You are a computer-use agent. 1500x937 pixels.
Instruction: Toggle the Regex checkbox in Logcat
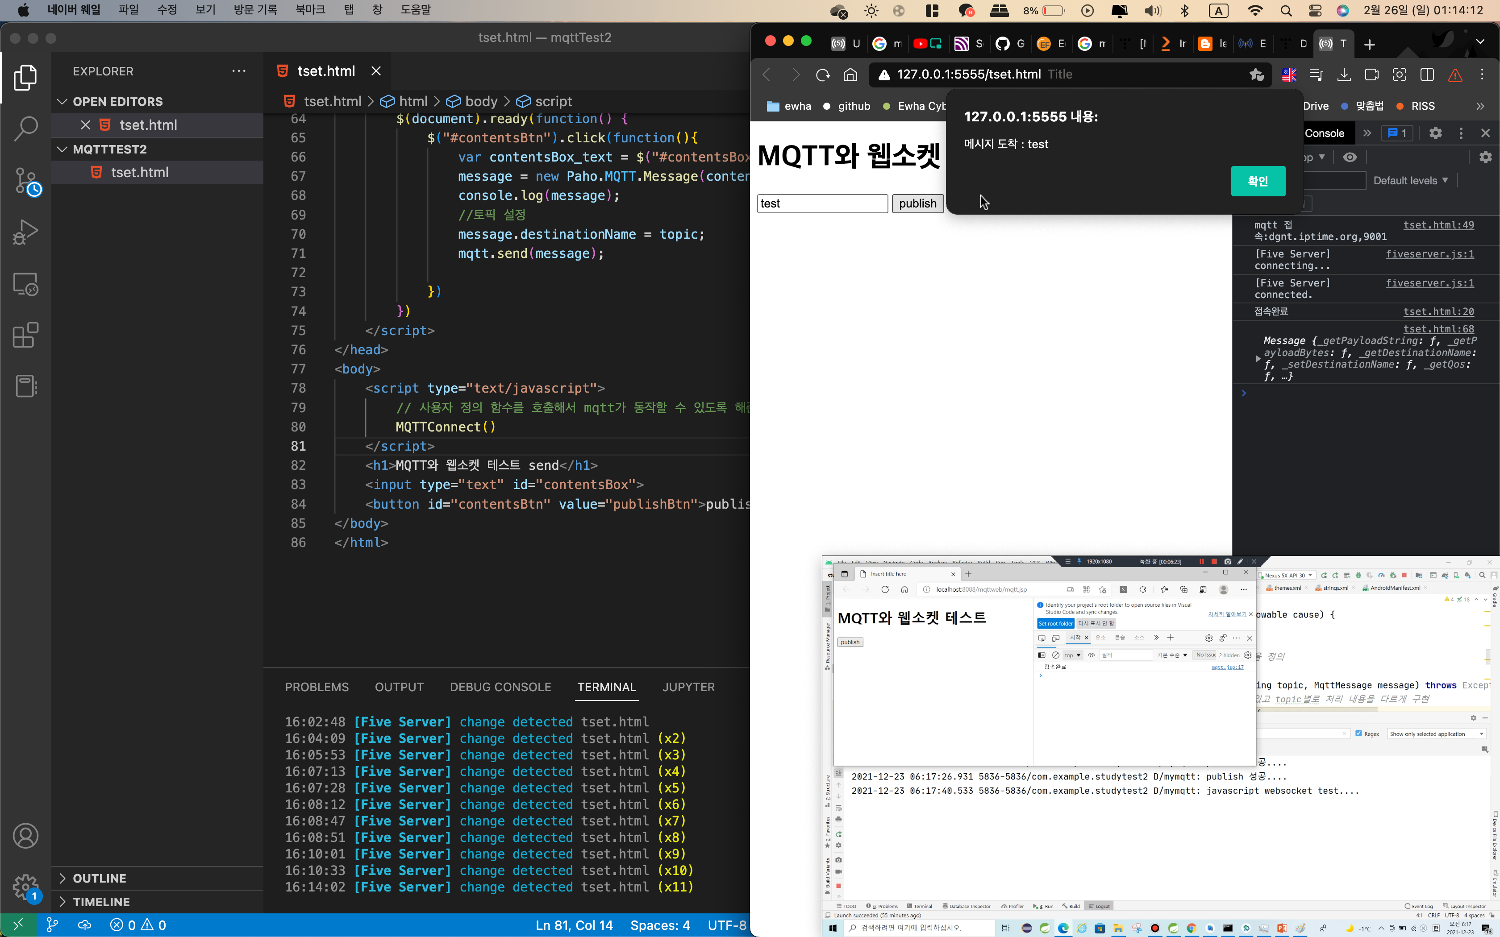click(1358, 733)
